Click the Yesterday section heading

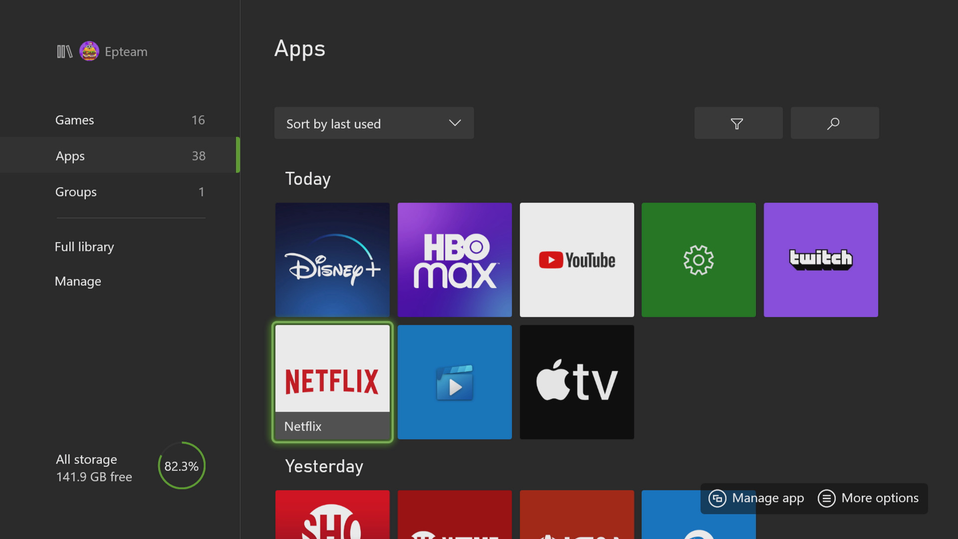324,466
